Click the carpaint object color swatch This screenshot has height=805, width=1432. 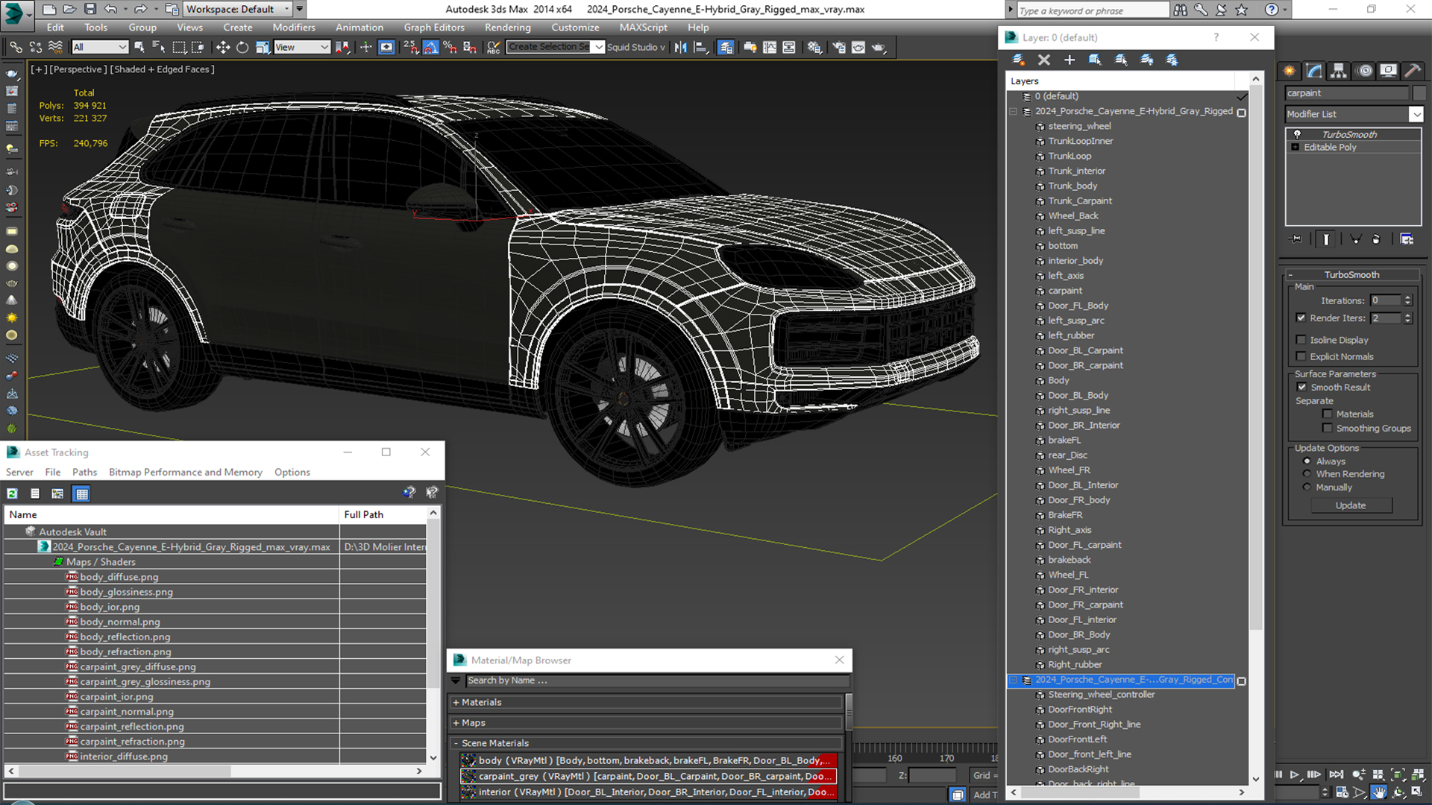(1419, 93)
